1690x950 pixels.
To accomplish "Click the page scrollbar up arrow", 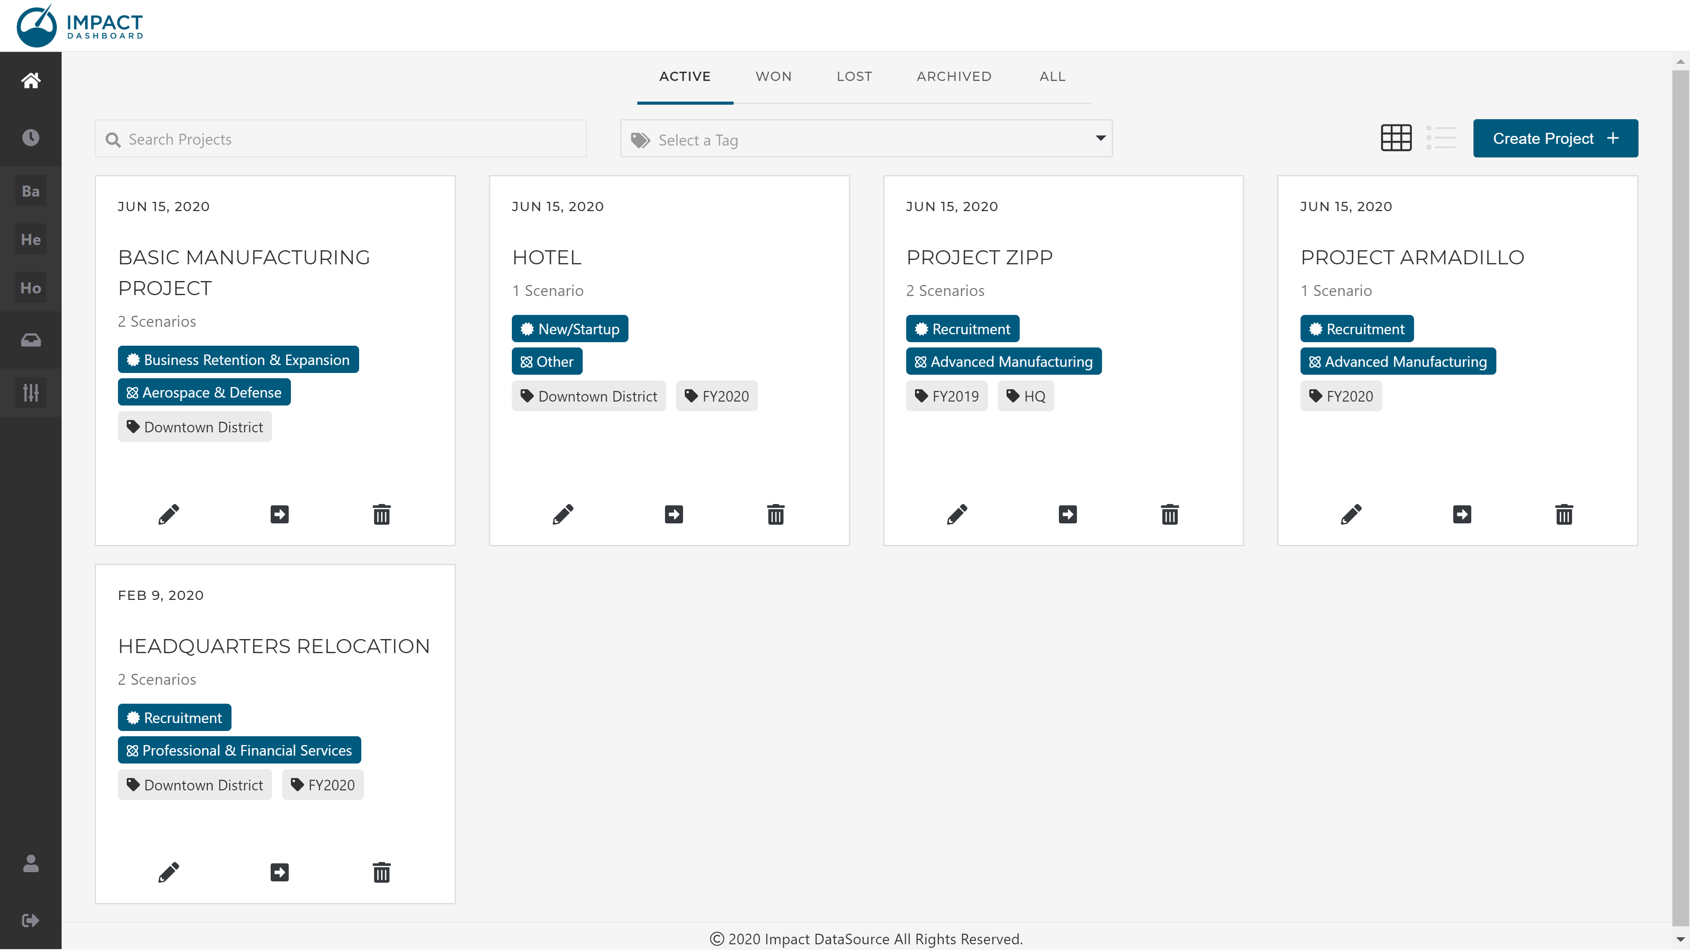I will [1680, 62].
